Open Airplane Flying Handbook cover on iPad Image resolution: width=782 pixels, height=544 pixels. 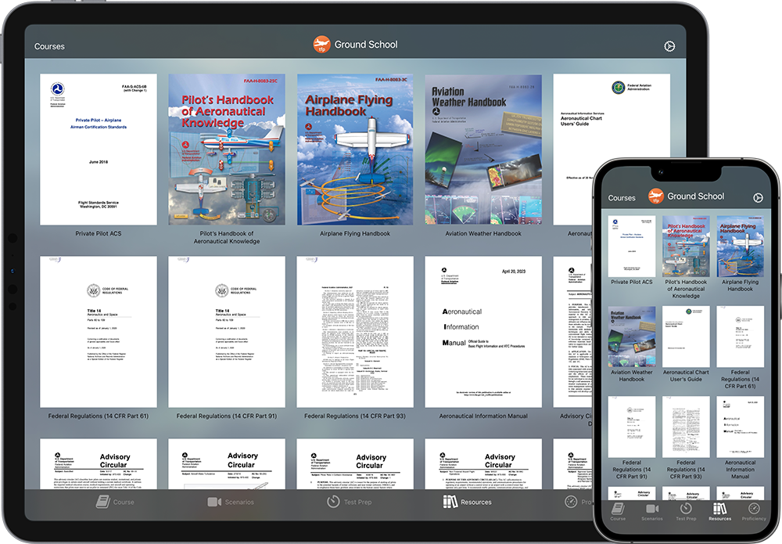[355, 150]
